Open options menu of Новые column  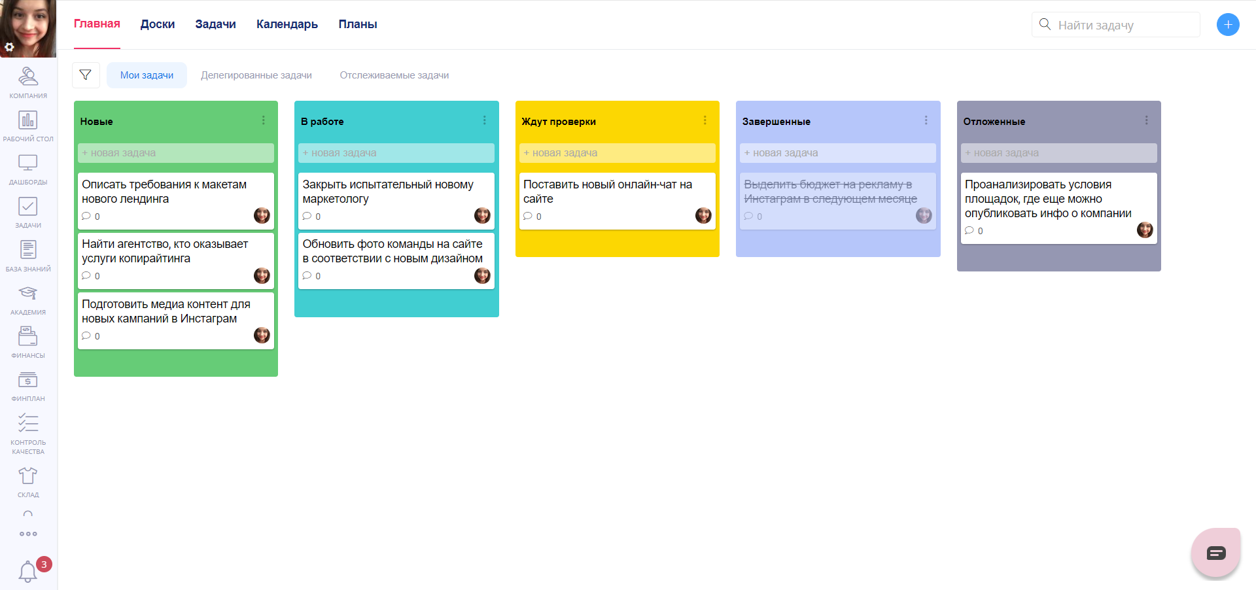point(264,120)
